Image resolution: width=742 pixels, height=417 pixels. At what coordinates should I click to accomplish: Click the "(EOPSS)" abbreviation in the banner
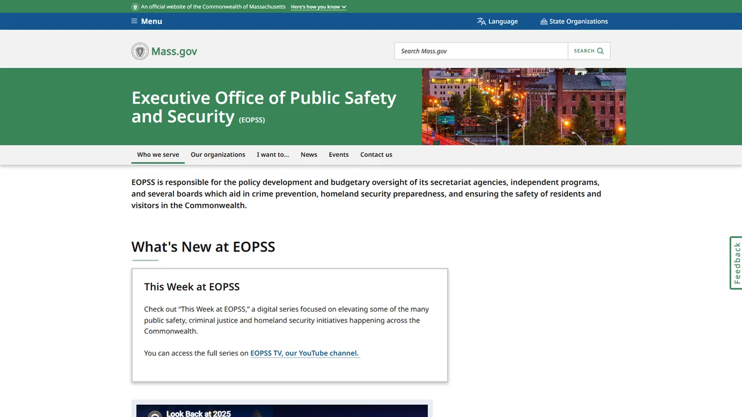252,120
